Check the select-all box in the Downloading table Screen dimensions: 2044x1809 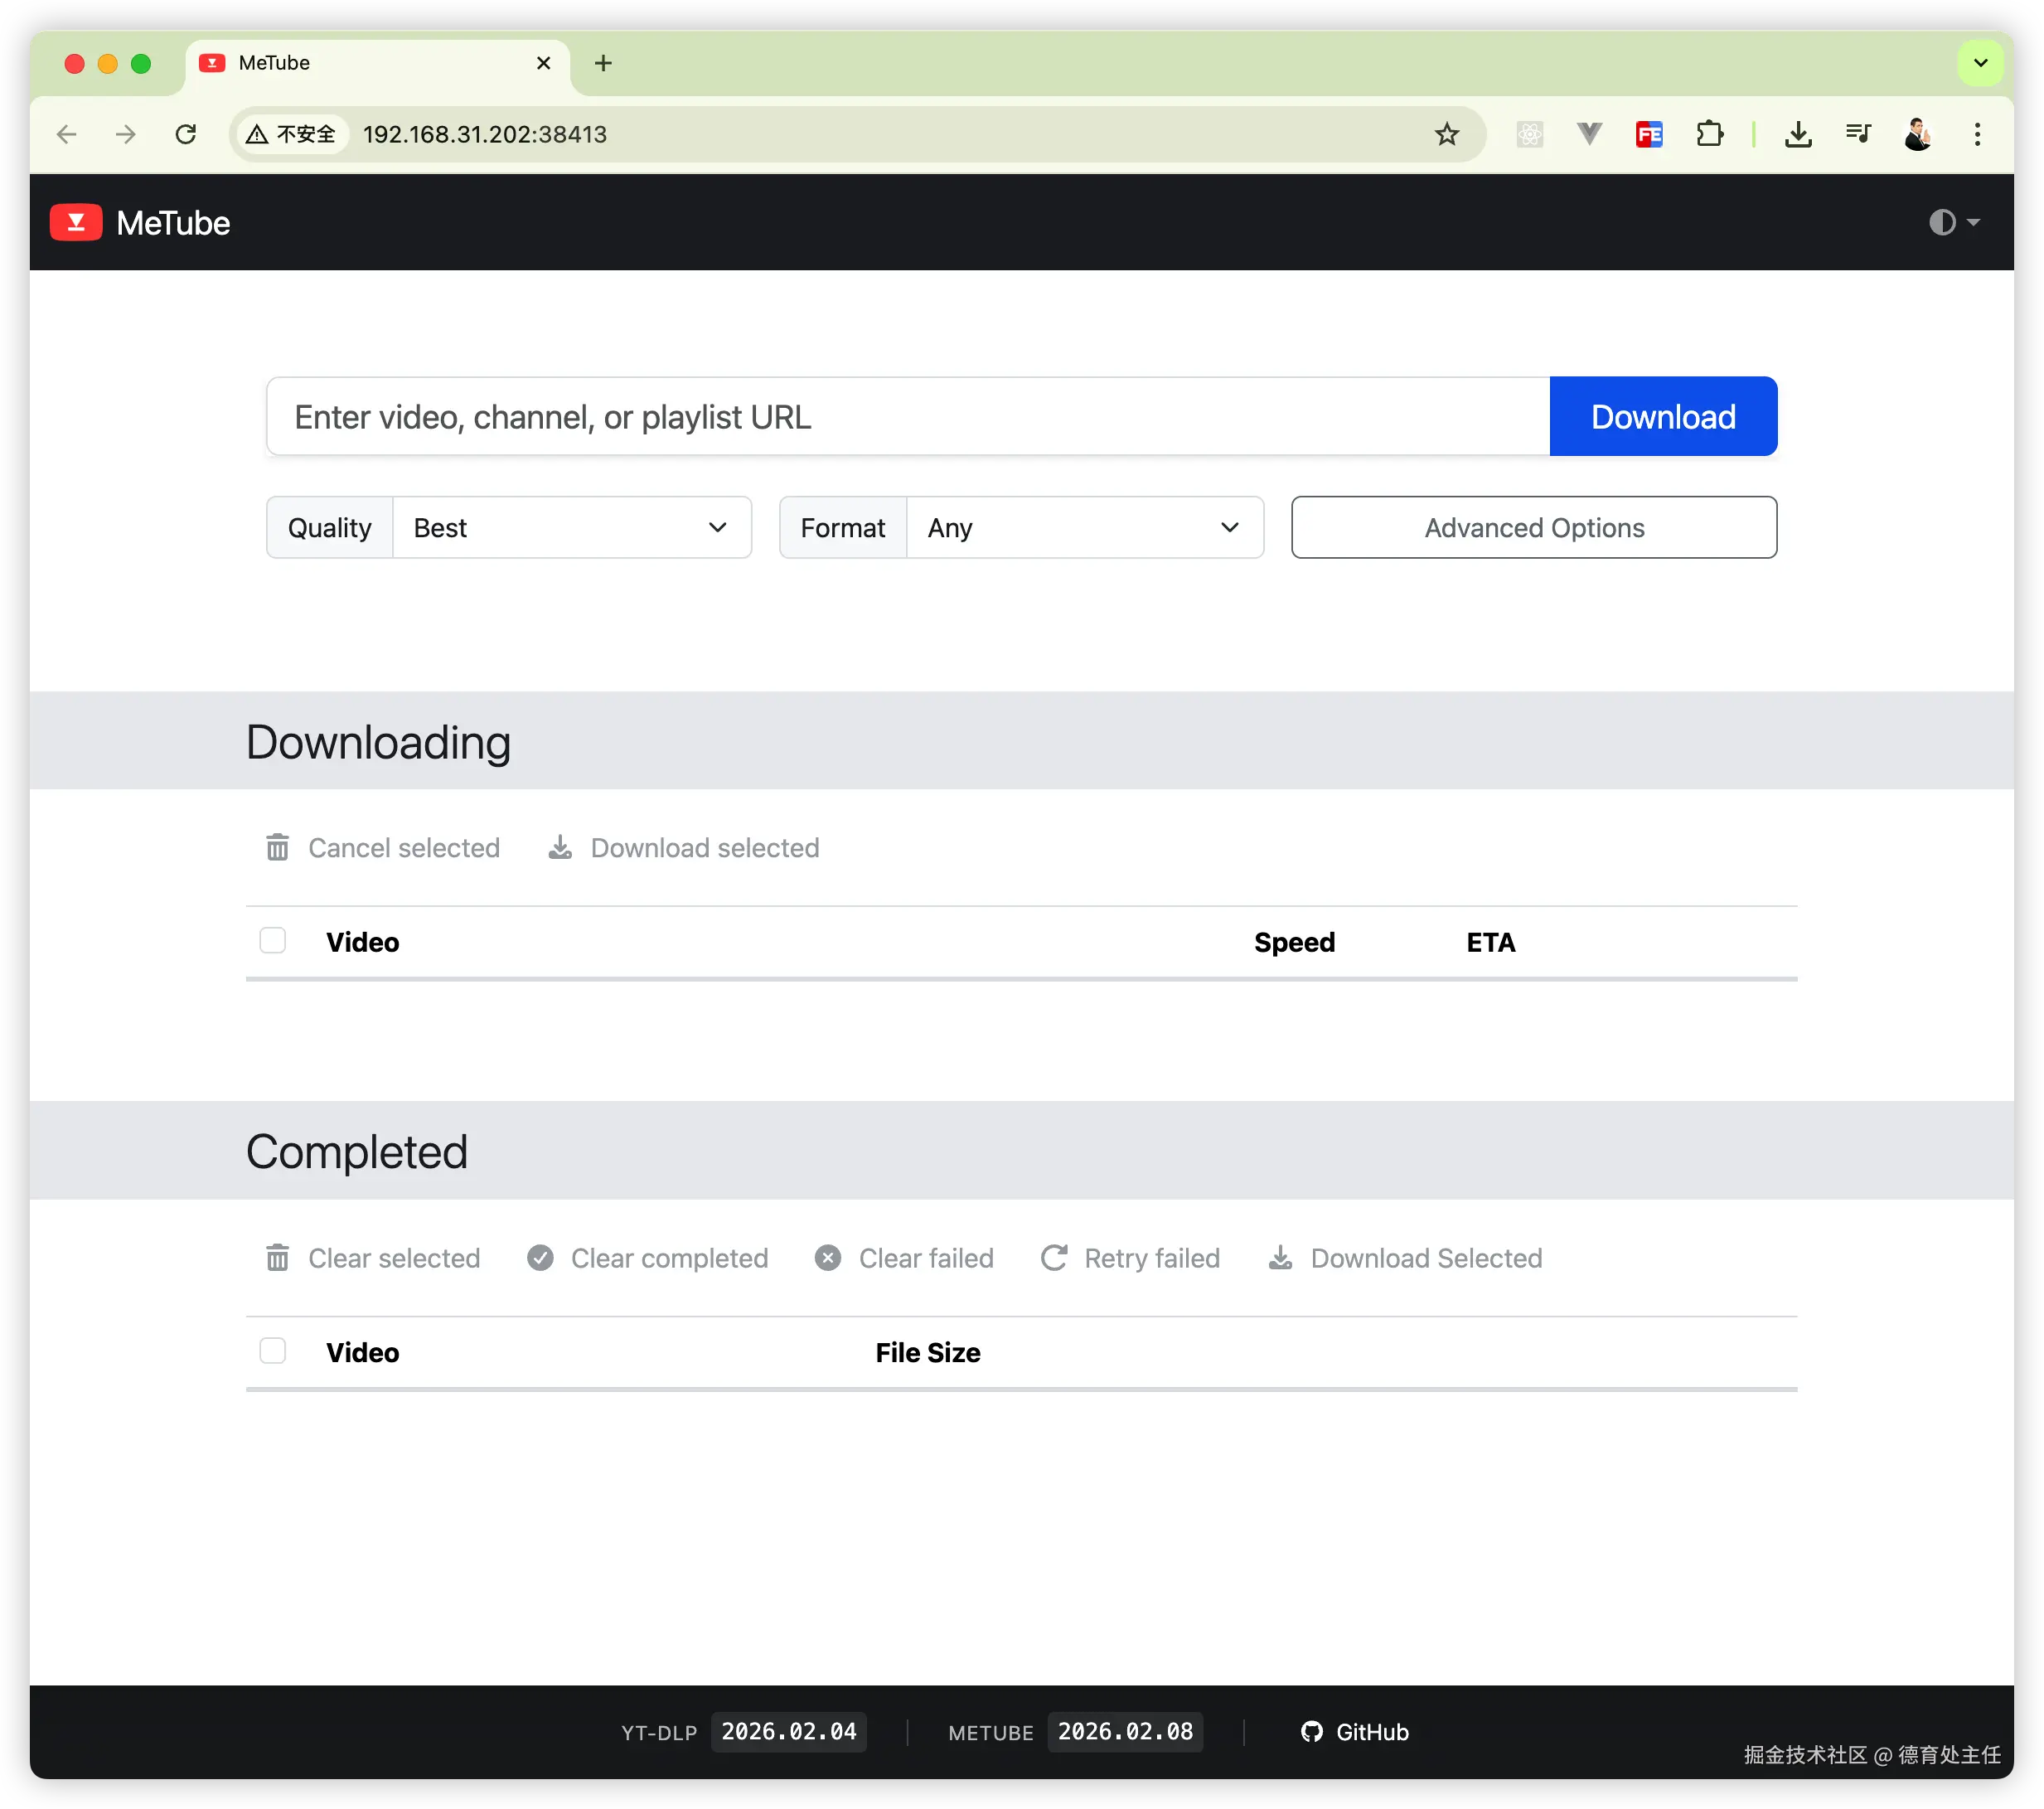pyautogui.click(x=273, y=941)
